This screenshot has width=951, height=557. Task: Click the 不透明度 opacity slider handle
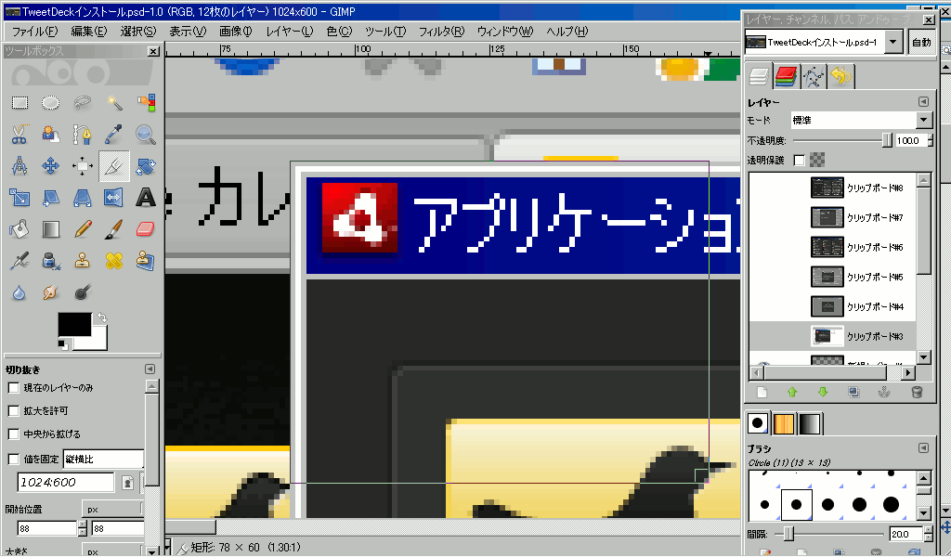887,140
